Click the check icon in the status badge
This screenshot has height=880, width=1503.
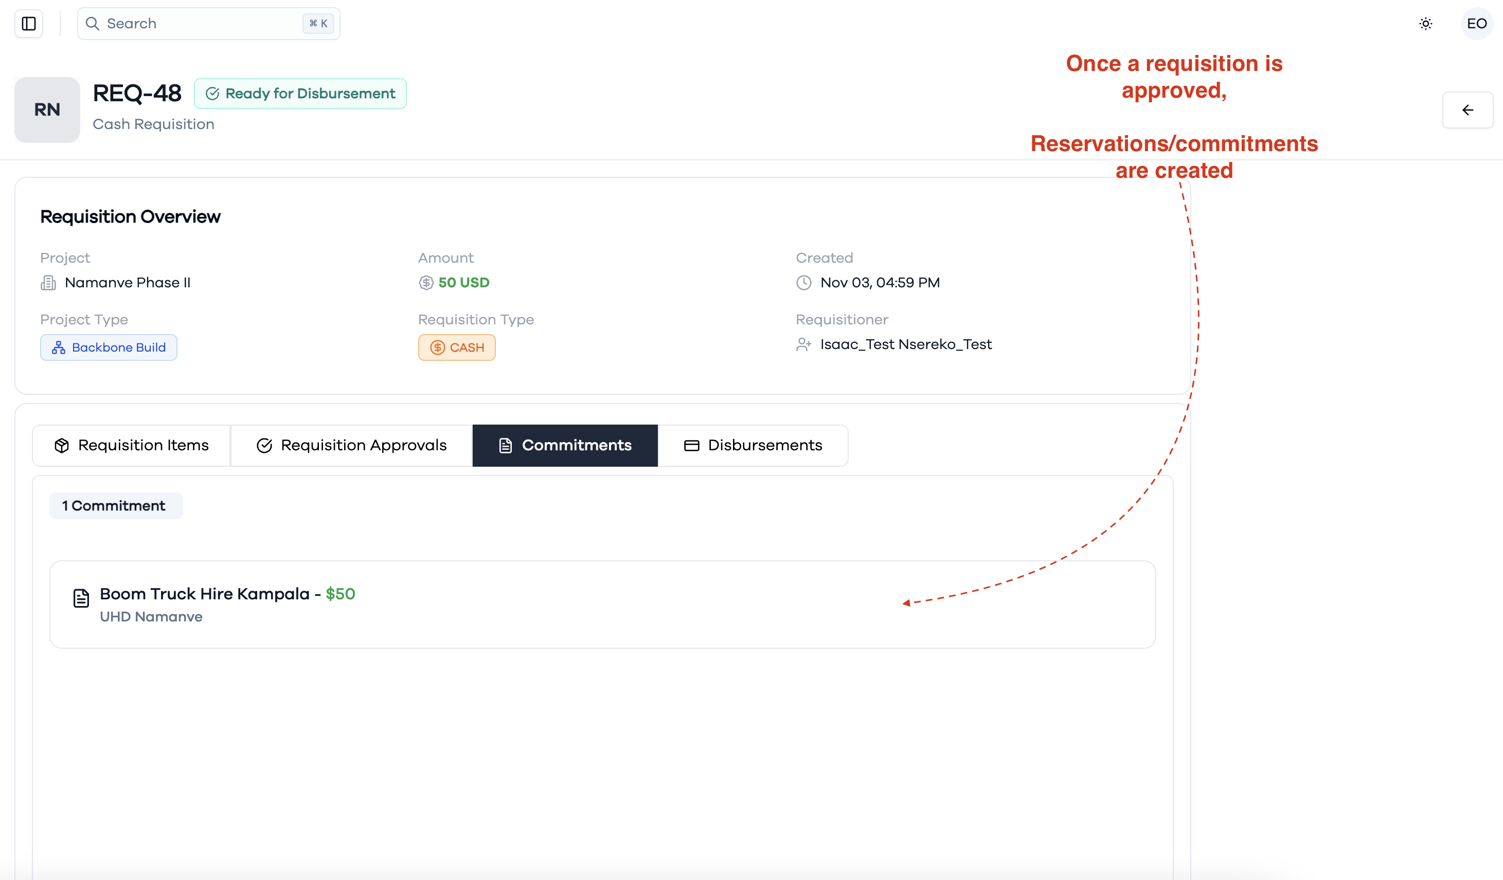pyautogui.click(x=212, y=94)
